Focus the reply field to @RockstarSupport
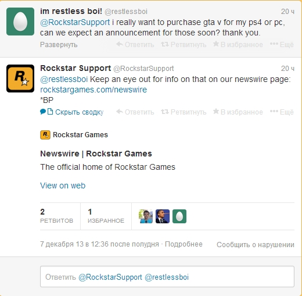The width and height of the screenshot is (302, 296). (167, 277)
